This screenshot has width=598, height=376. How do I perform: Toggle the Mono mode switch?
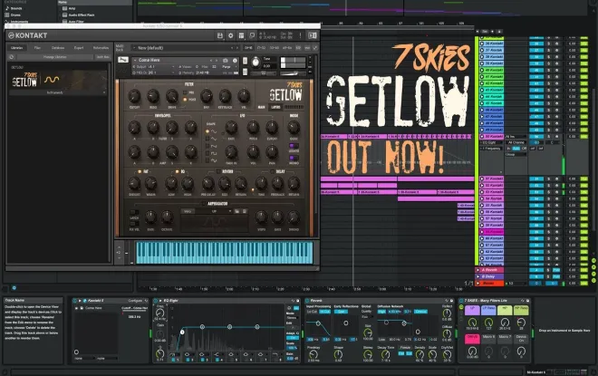pyautogui.click(x=294, y=158)
